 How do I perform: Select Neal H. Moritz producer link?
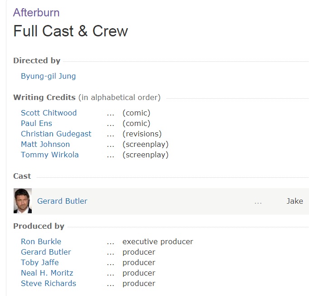pyautogui.click(x=47, y=273)
